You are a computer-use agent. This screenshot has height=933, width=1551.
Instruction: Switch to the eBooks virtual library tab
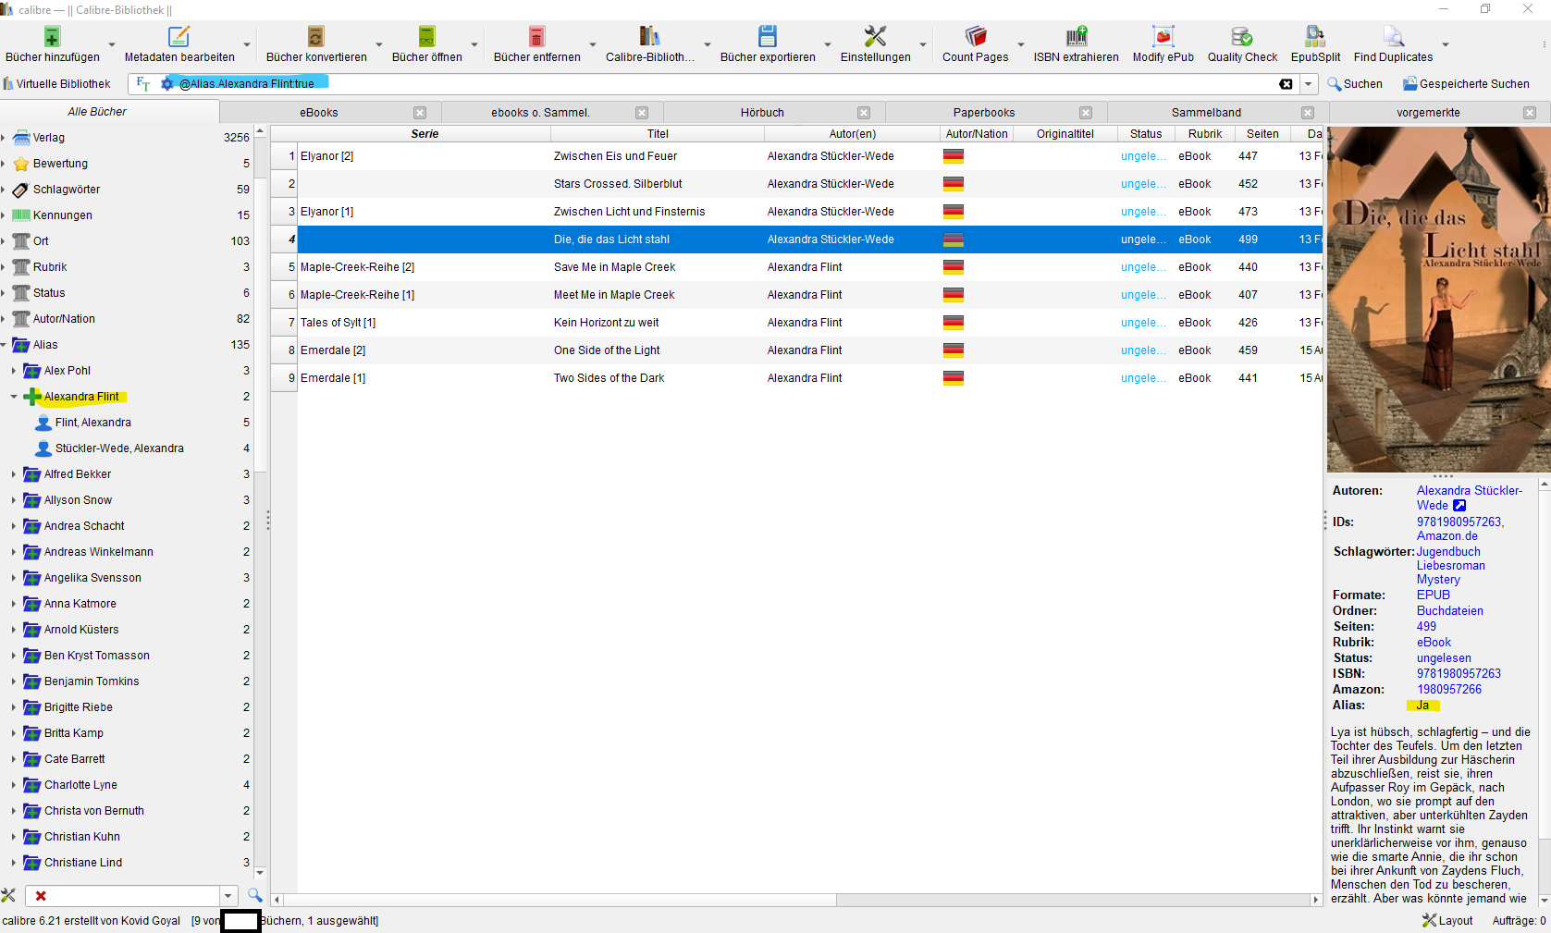coord(319,113)
